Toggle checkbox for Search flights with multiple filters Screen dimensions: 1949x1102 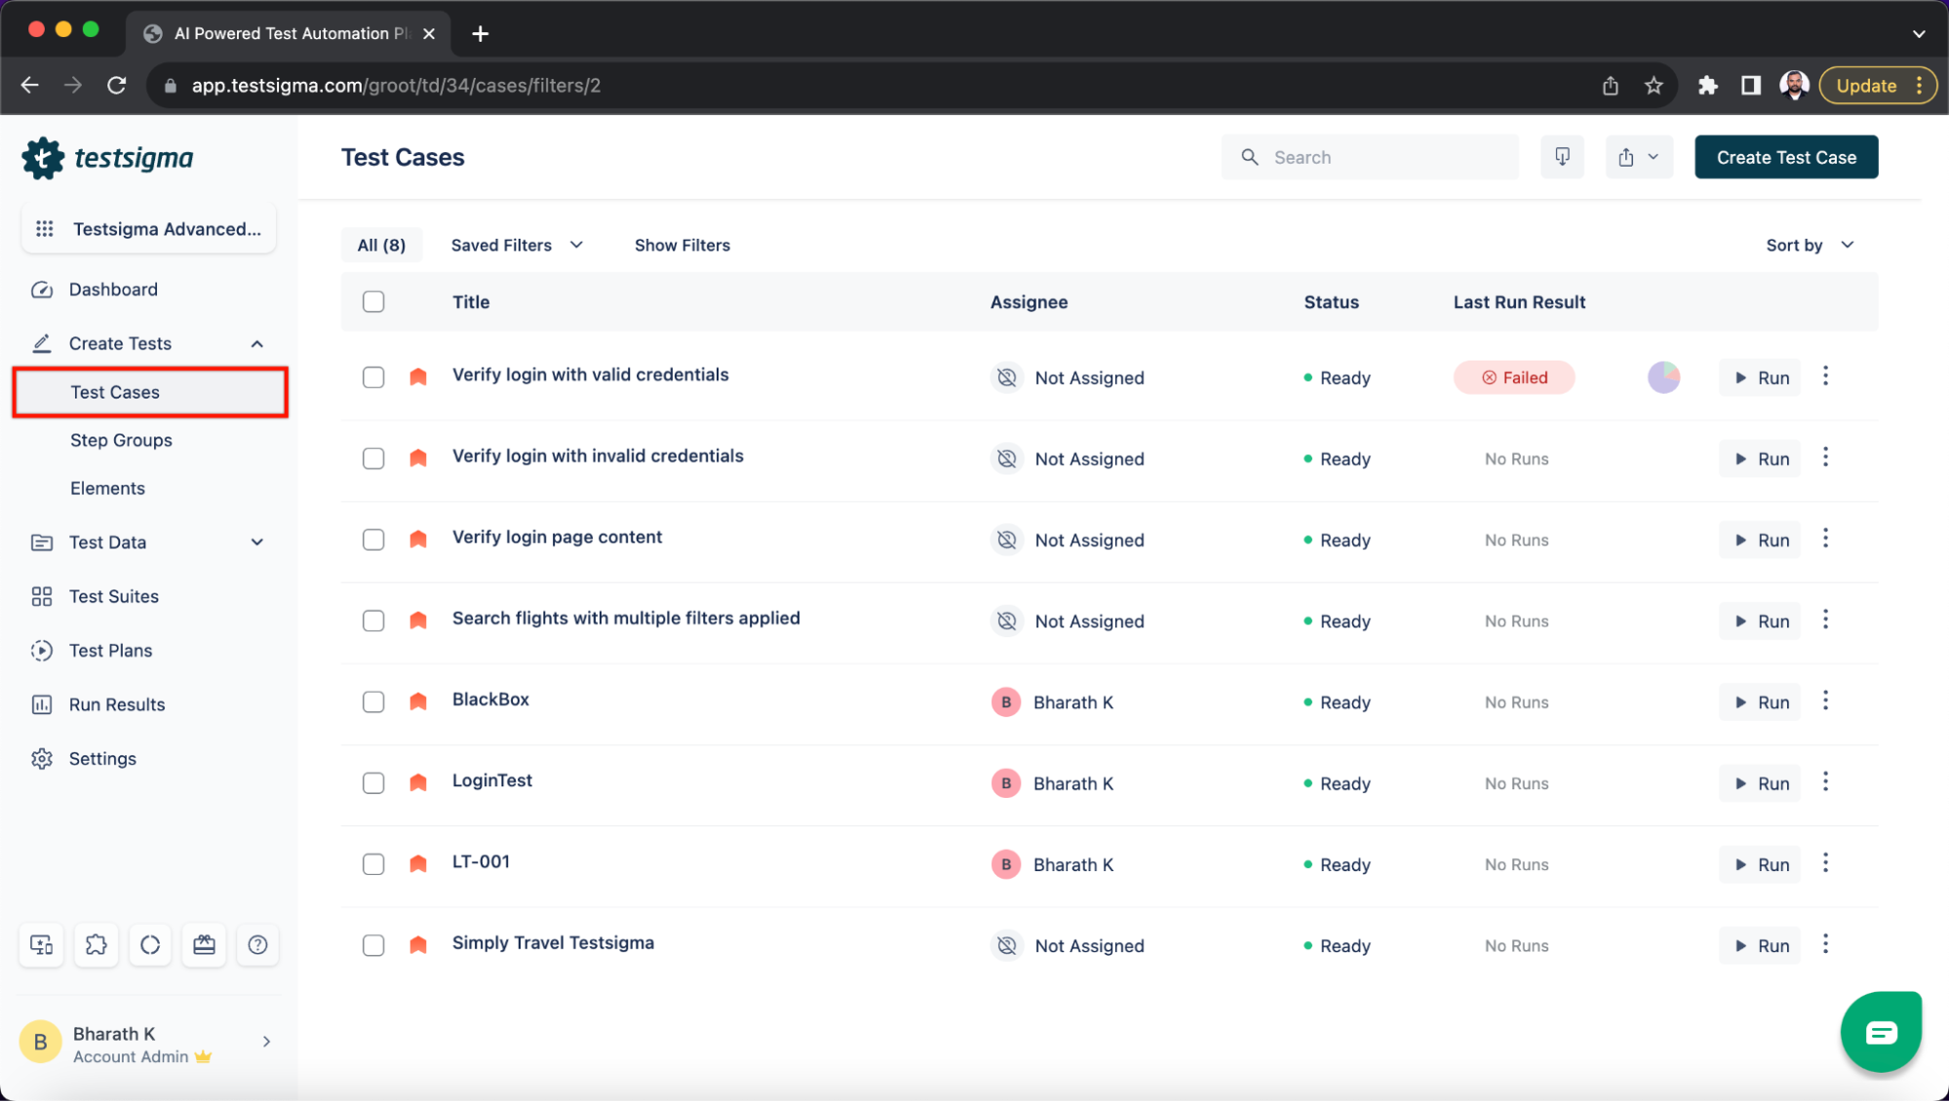pyautogui.click(x=372, y=620)
